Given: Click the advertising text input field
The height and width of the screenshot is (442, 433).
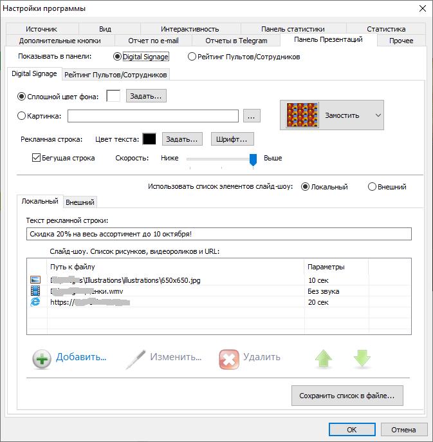Looking at the screenshot, I should pyautogui.click(x=219, y=235).
